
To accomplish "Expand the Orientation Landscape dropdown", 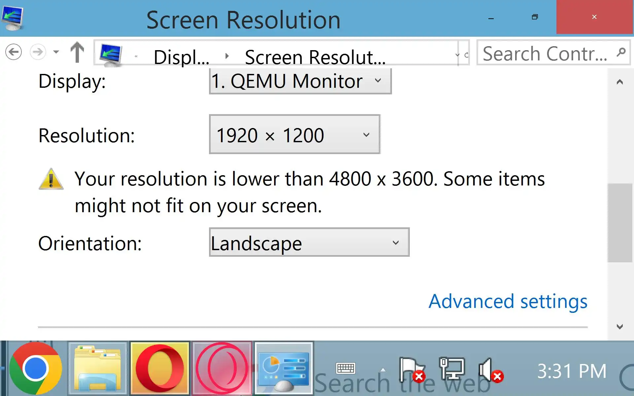I will (x=309, y=243).
